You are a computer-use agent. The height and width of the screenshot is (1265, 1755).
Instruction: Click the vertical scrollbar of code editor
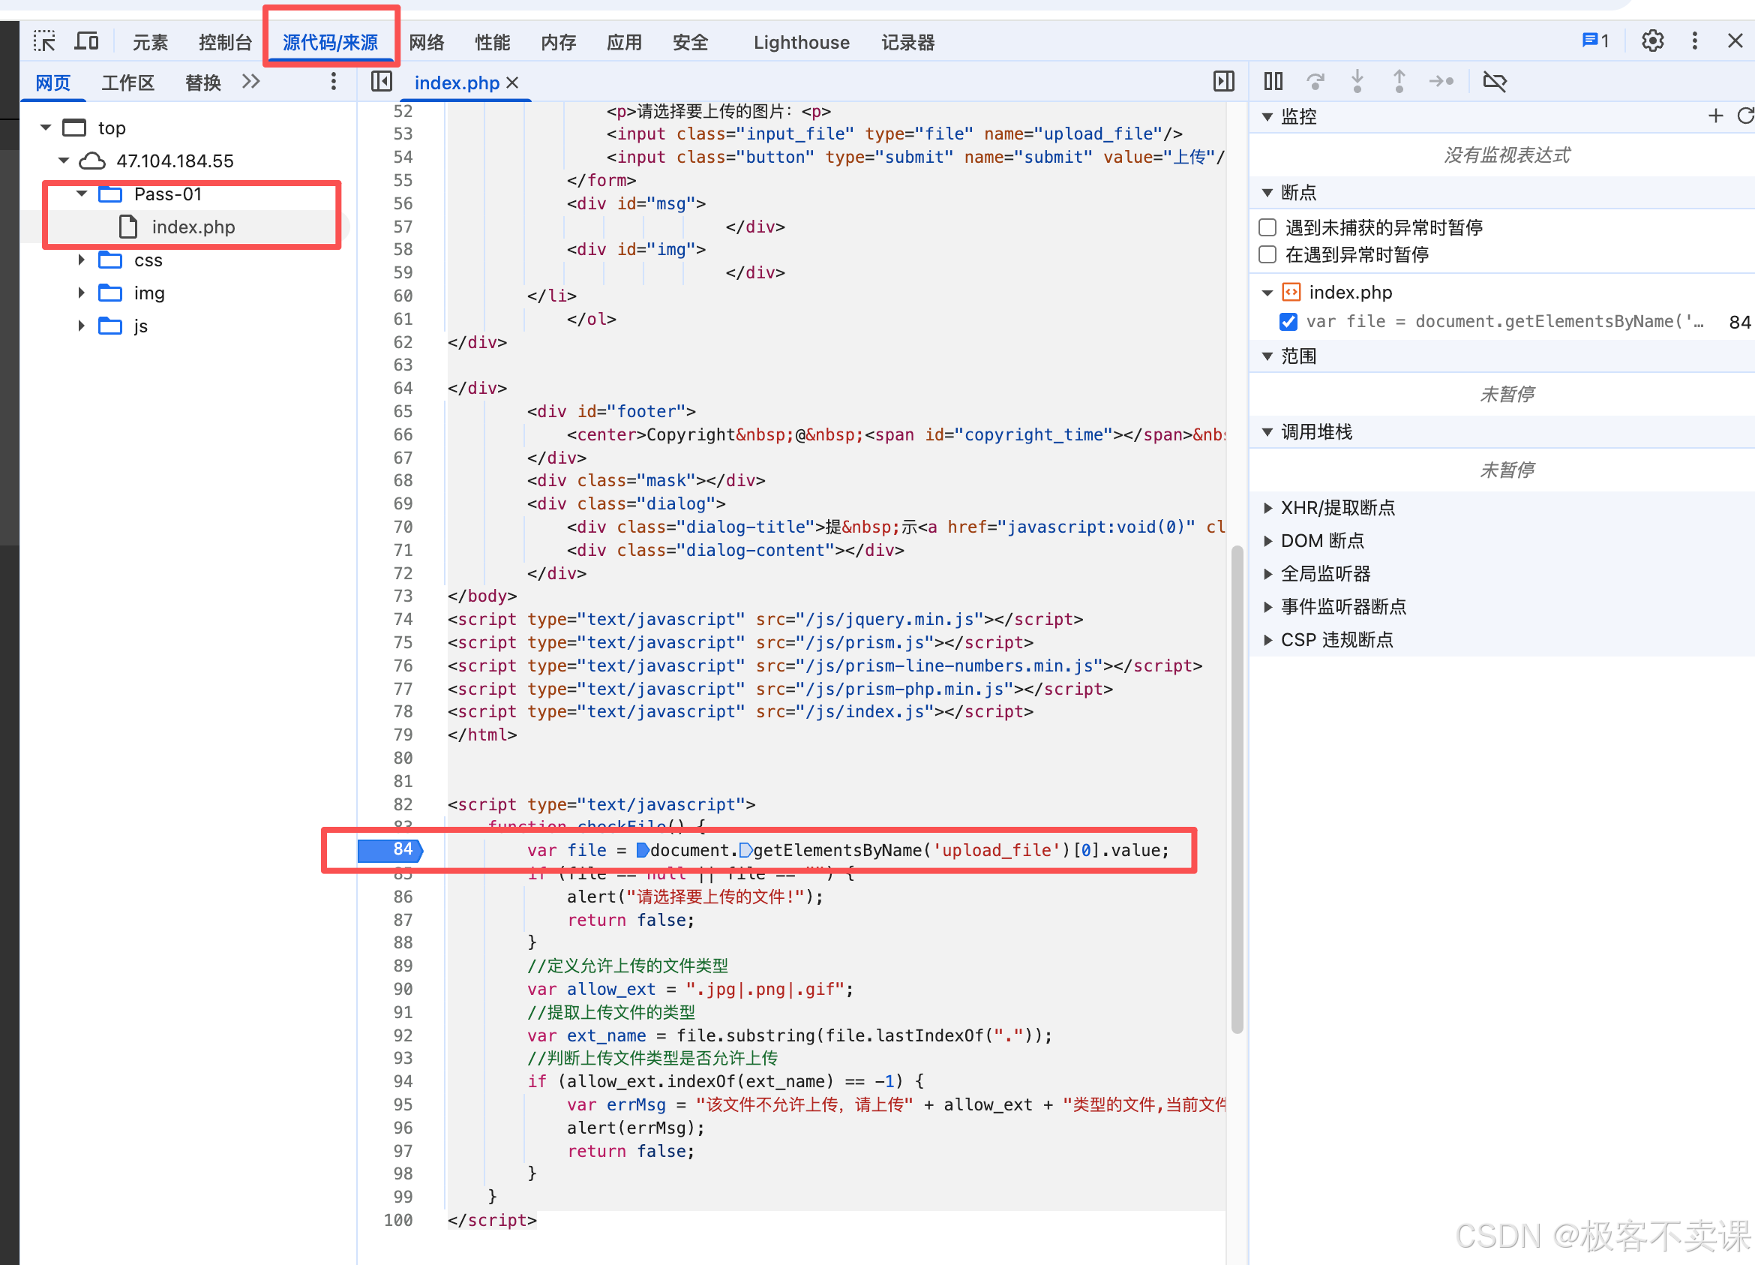tap(1237, 789)
